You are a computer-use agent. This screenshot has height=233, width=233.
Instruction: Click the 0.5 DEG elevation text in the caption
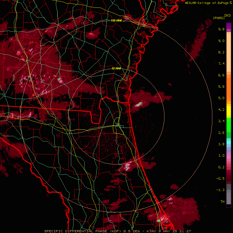pyautogui.click(x=132, y=231)
